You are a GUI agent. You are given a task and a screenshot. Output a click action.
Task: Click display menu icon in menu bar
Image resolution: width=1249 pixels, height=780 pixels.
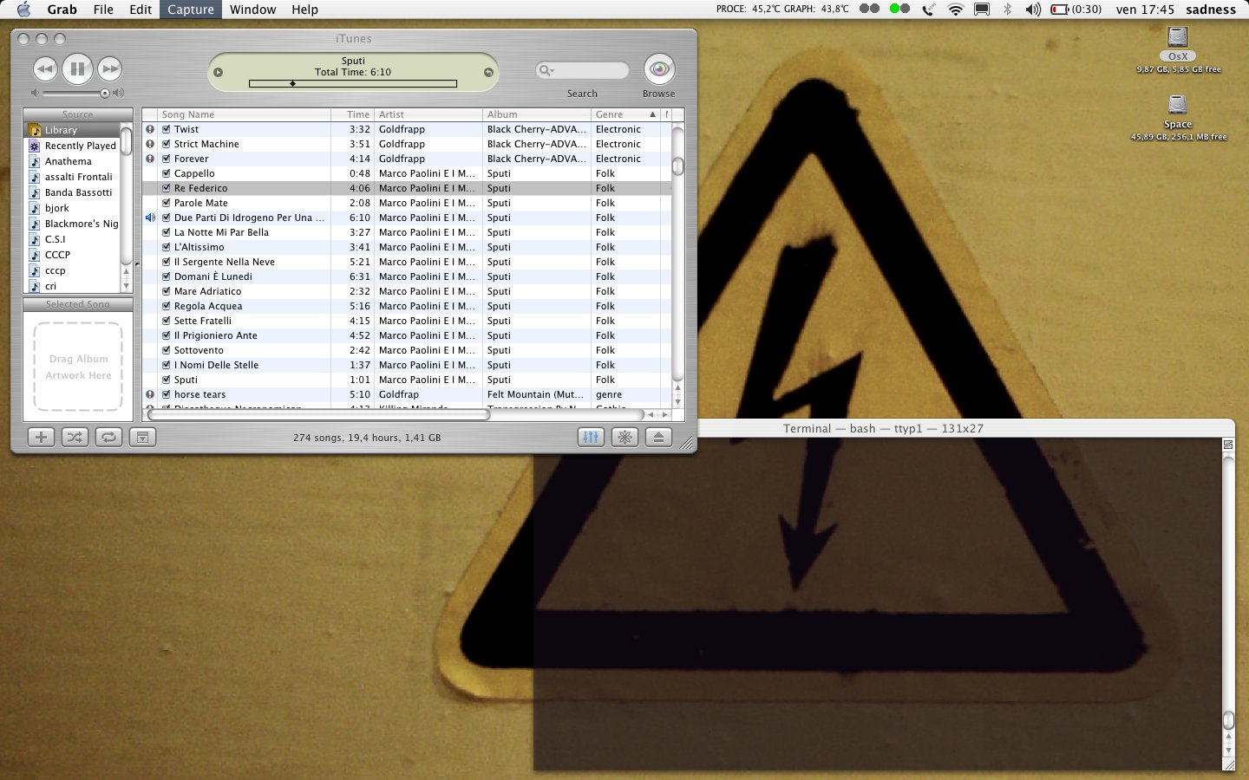coord(982,10)
